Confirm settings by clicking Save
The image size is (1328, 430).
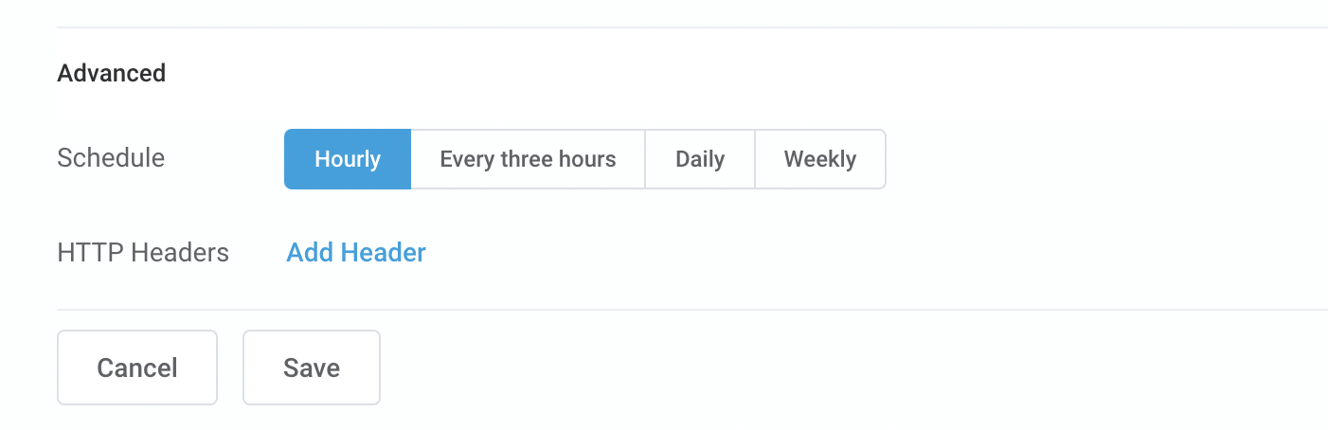(x=312, y=367)
